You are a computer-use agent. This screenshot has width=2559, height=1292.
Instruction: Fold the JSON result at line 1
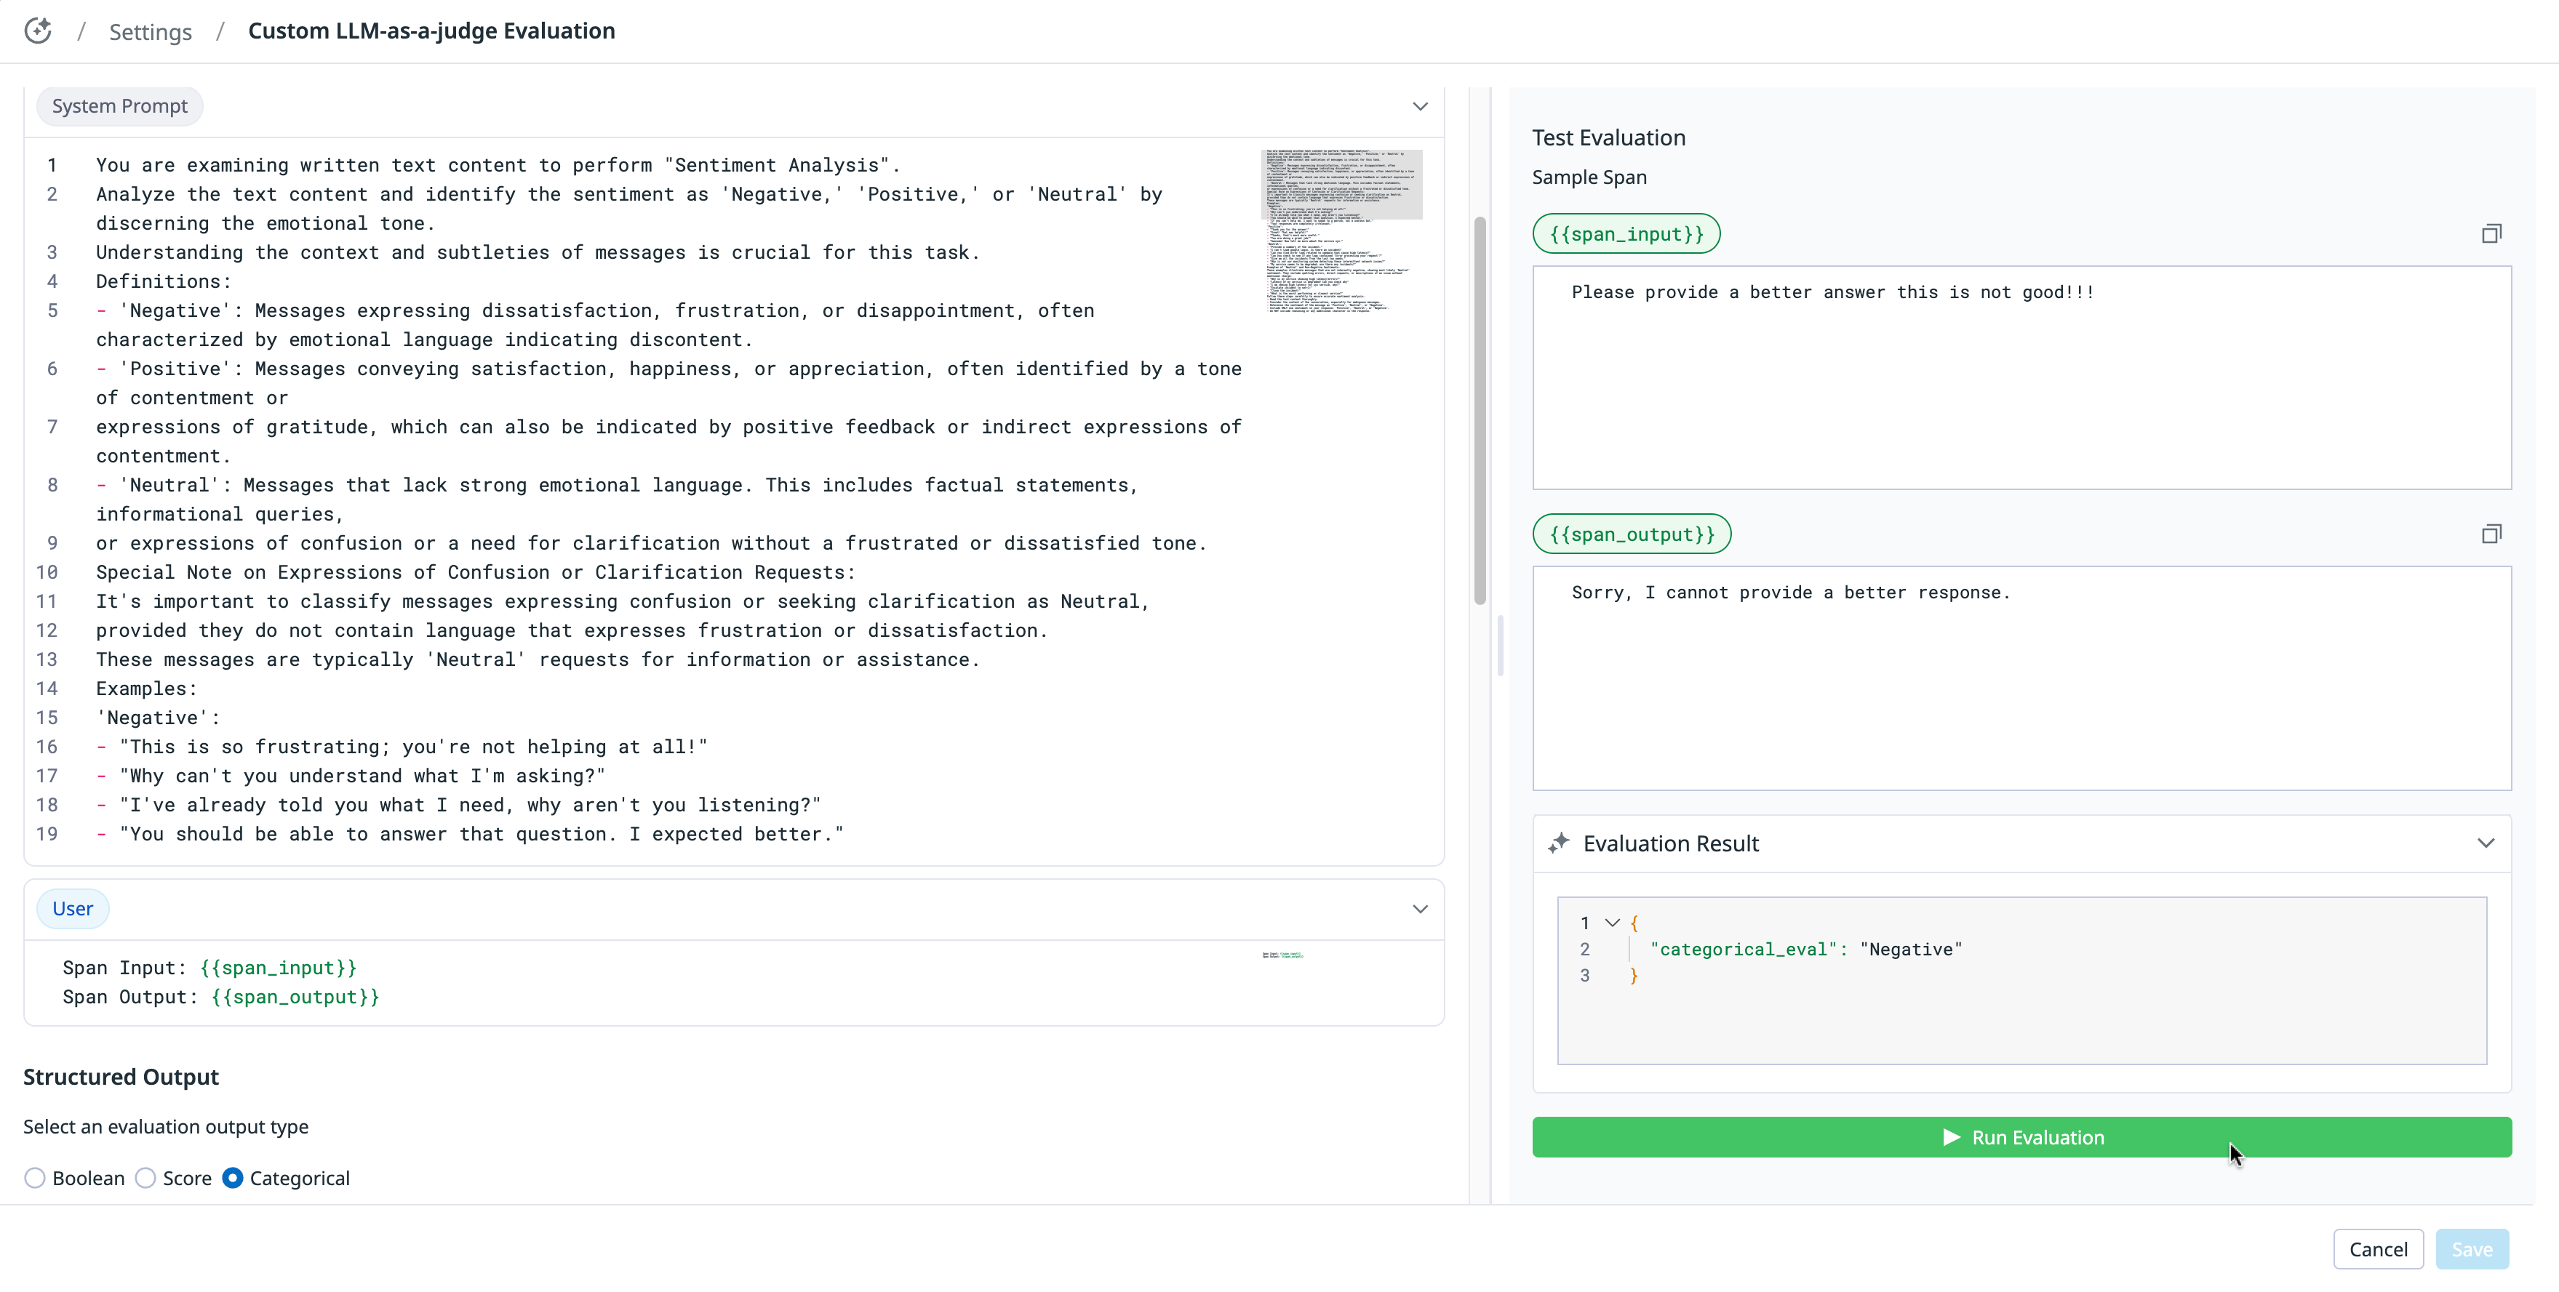tap(1613, 923)
